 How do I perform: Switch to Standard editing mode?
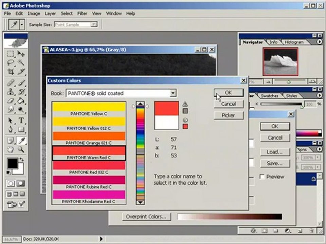click(x=11, y=183)
